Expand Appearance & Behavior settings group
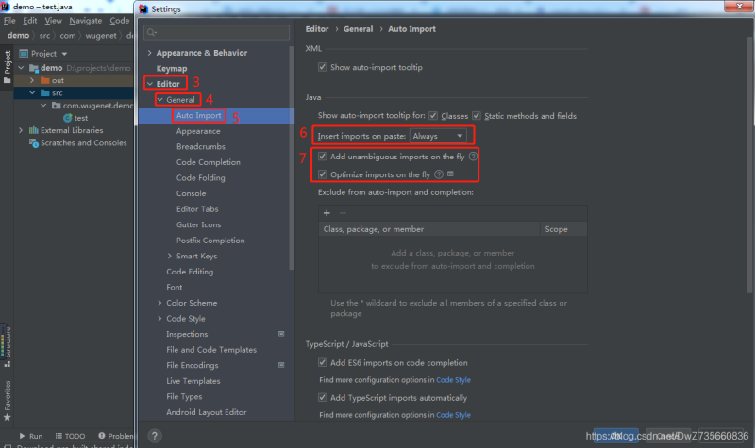The height and width of the screenshot is (448, 755). 149,53
